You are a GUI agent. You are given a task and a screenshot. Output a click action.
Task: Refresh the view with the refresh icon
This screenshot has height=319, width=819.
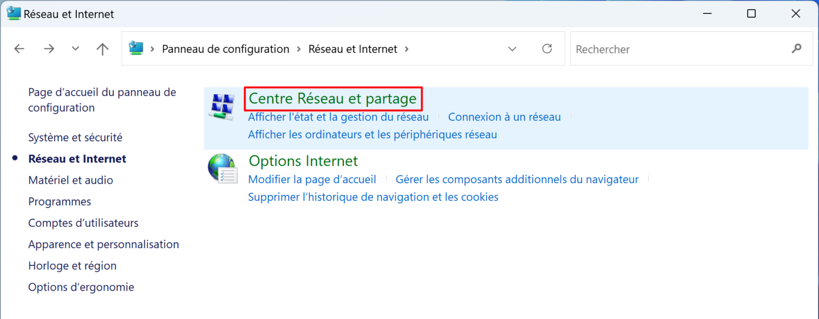click(547, 48)
